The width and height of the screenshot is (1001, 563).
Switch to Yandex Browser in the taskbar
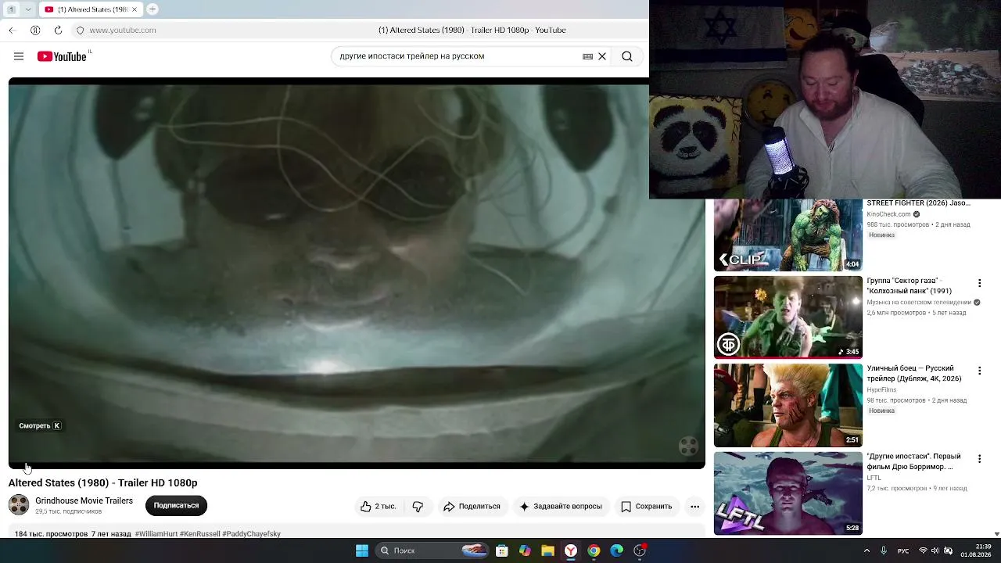pyautogui.click(x=571, y=550)
